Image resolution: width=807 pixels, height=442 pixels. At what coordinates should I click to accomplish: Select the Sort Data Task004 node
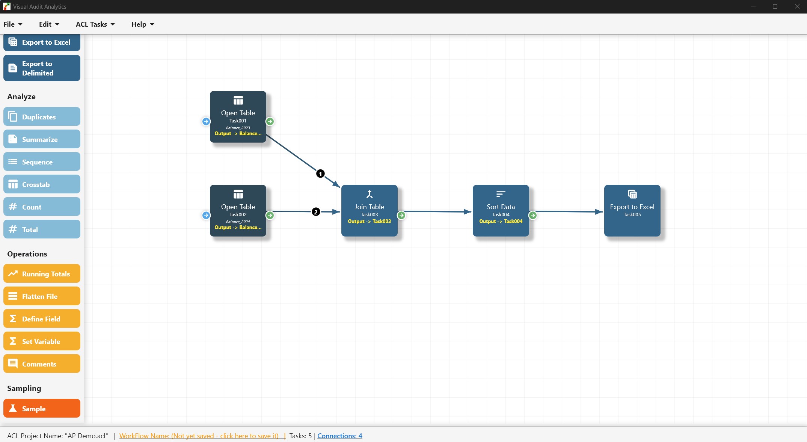501,210
